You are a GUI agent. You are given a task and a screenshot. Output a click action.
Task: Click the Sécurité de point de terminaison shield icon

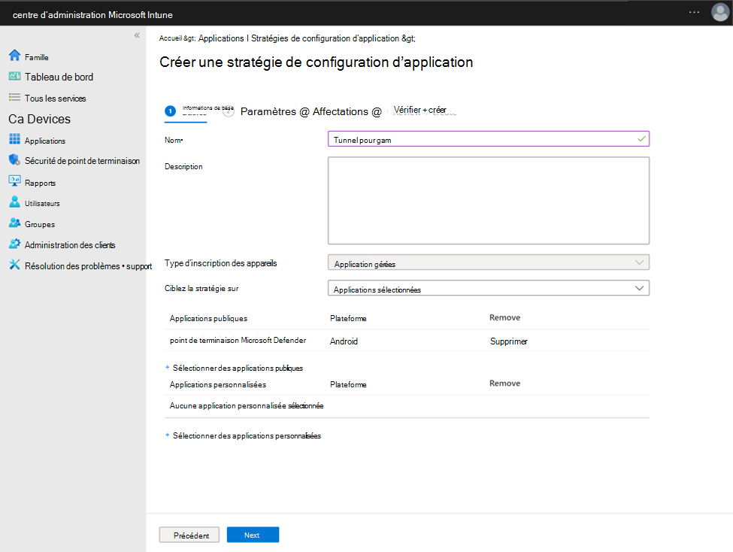pos(14,160)
